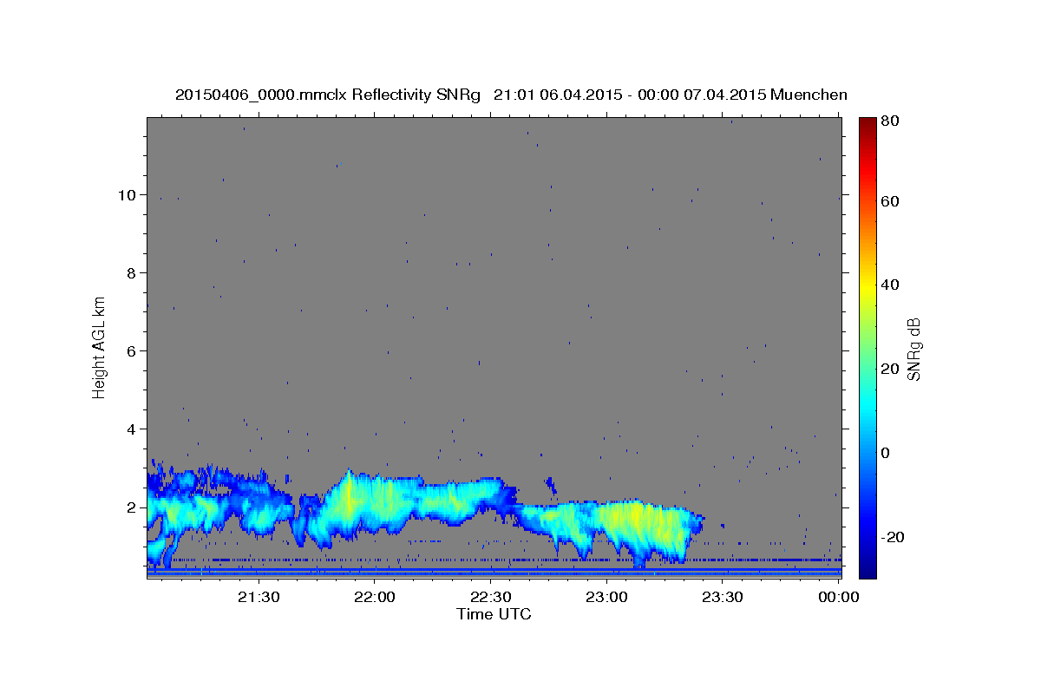1041x694 pixels.
Task: Click the colorbar value 20
Action: coord(889,369)
